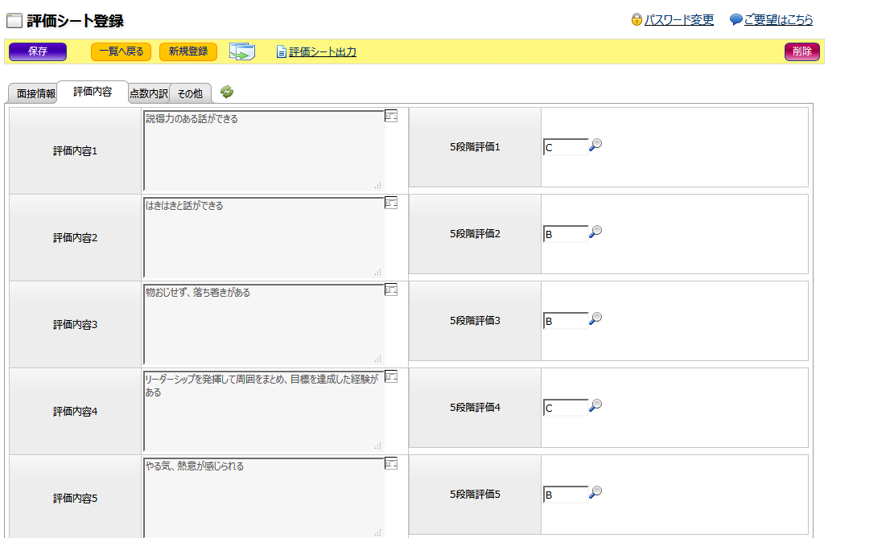Click the 新規登録 button
Viewport: 890px width, 538px height.
pos(188,51)
